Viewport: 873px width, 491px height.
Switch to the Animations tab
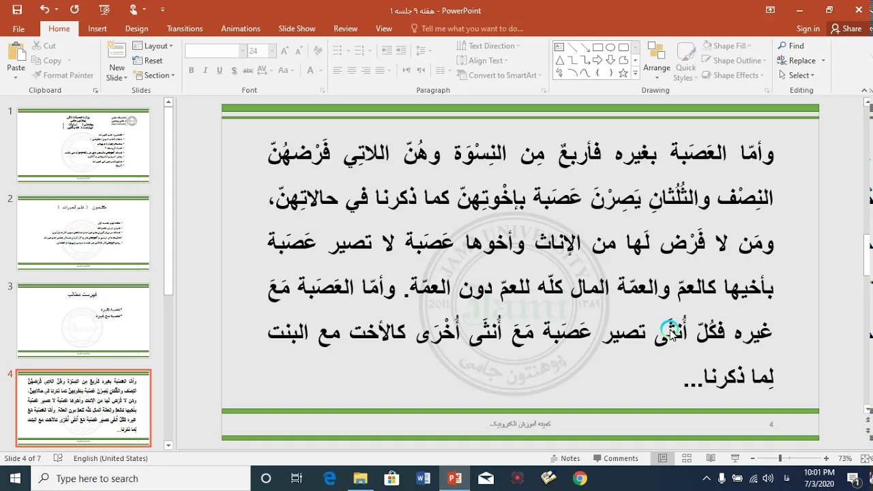(x=241, y=29)
